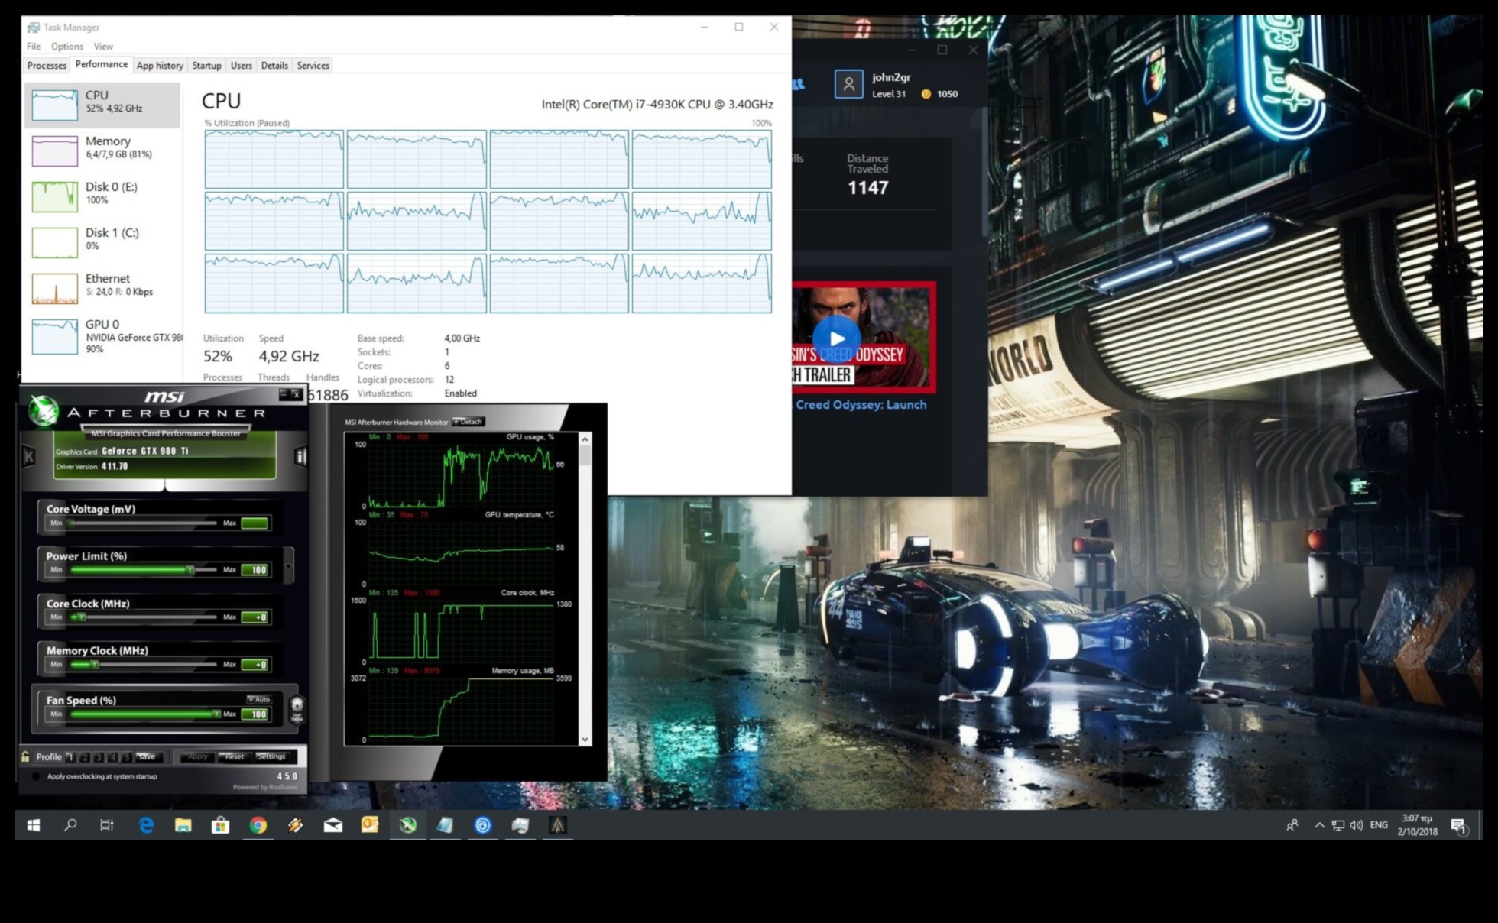Select Ethernet in Task Manager sidebar
The width and height of the screenshot is (1498, 923).
point(99,283)
